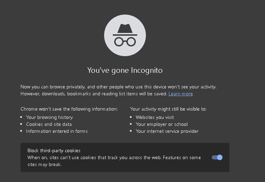Image resolution: width=265 pixels, height=182 pixels.
Task: Turn off Block third-party cookies toggle
Action: (217, 157)
